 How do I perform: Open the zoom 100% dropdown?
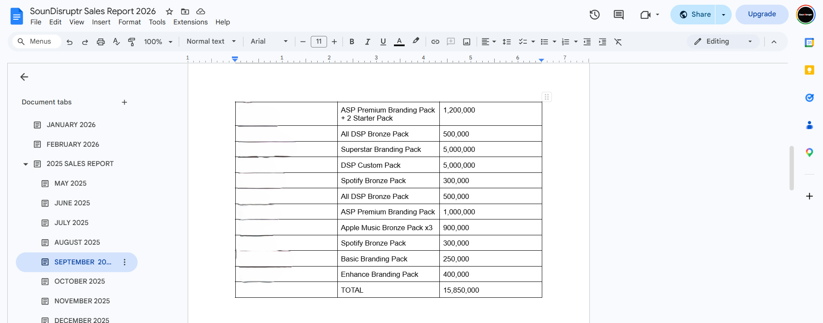[x=158, y=41]
